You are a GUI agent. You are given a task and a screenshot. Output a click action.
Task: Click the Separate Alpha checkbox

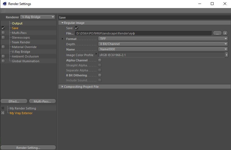point(100,70)
